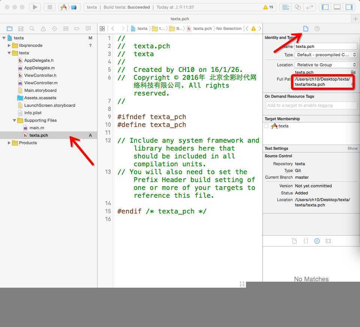The width and height of the screenshot is (360, 327).
Task: Collapse the texta group folder
Action: 9,53
